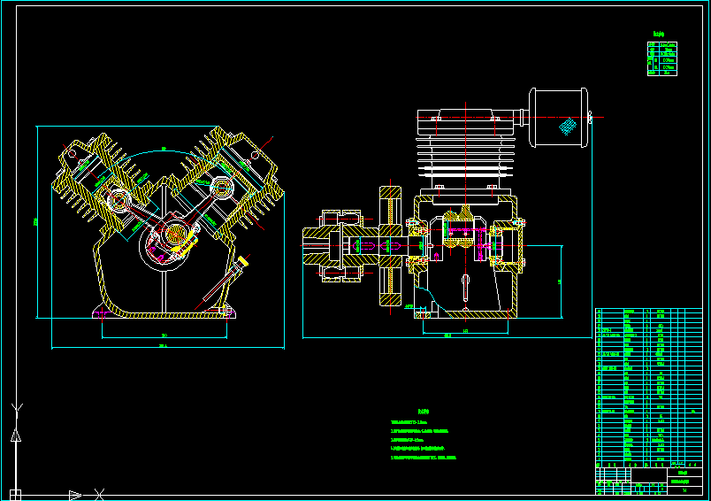Select the vertical slot in the crankcase side view

tap(466, 288)
